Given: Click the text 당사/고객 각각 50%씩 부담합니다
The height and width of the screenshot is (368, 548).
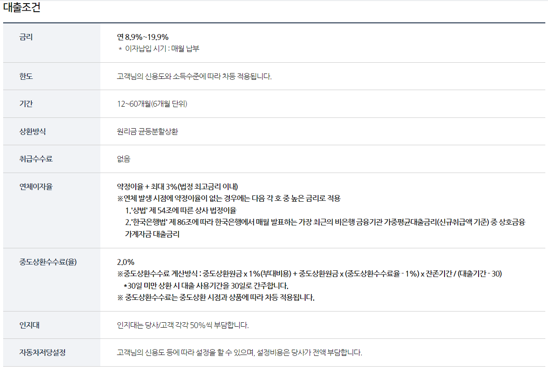Looking at the screenshot, I should pyautogui.click(x=183, y=325).
